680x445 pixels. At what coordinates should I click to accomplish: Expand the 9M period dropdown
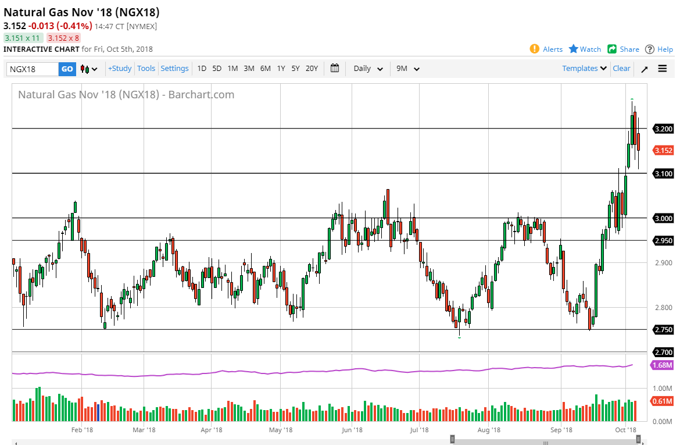point(407,69)
